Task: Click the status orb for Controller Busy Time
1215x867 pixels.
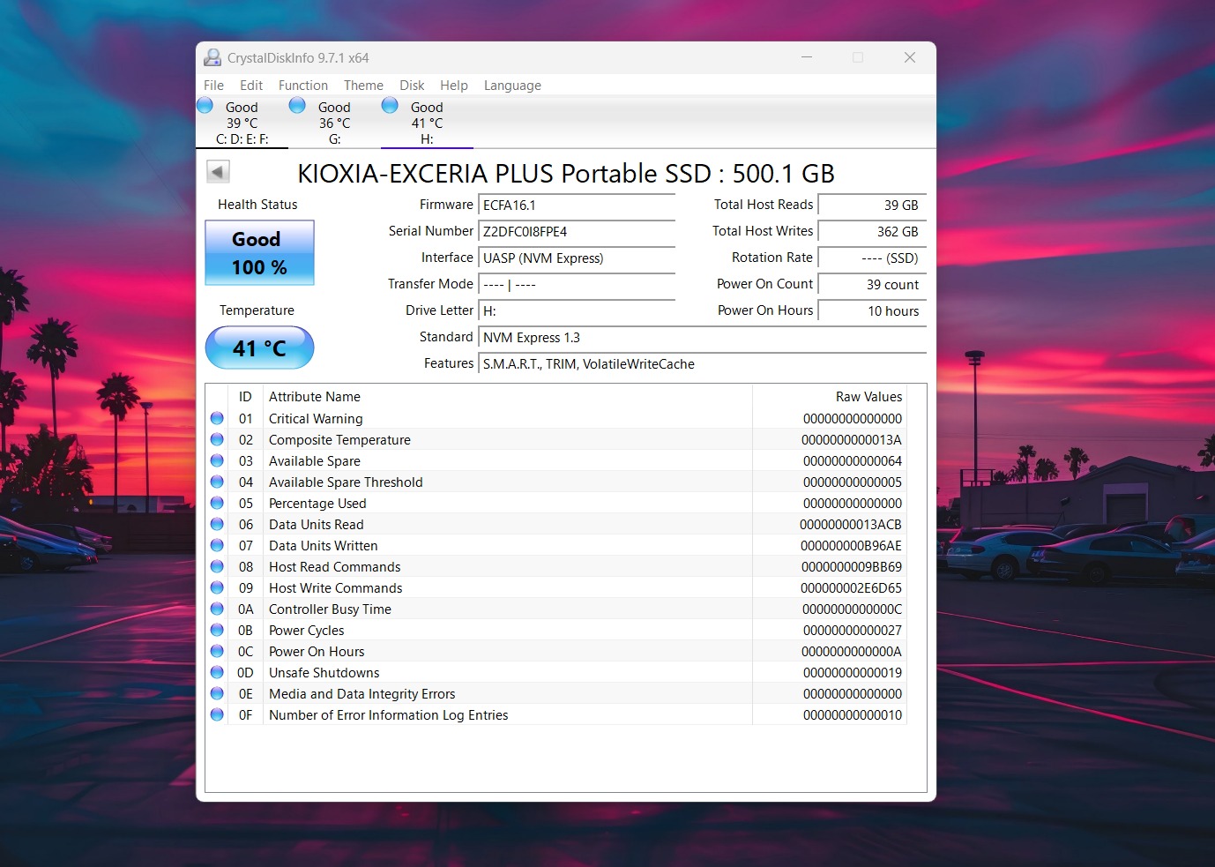Action: 217,609
